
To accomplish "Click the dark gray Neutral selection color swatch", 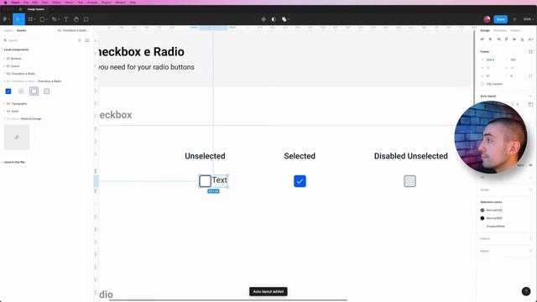I will (482, 211).
